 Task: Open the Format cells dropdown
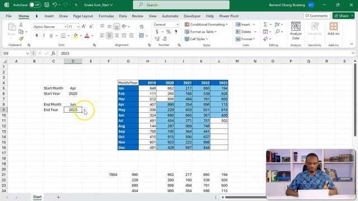(245, 39)
